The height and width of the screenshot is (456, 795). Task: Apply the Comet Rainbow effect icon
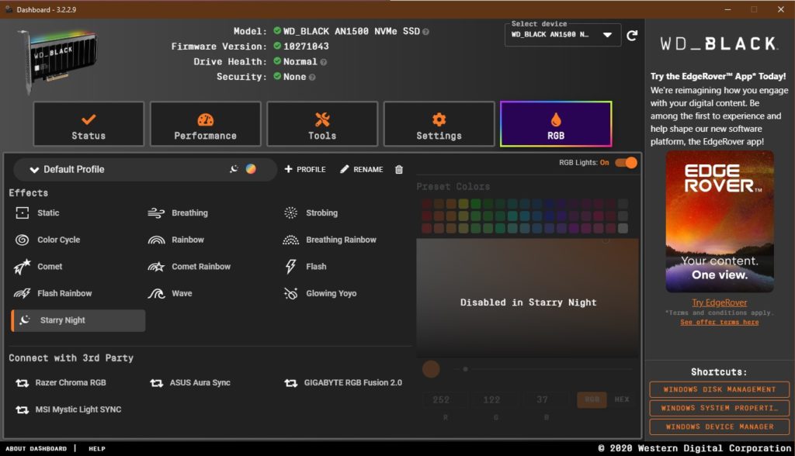coord(156,267)
